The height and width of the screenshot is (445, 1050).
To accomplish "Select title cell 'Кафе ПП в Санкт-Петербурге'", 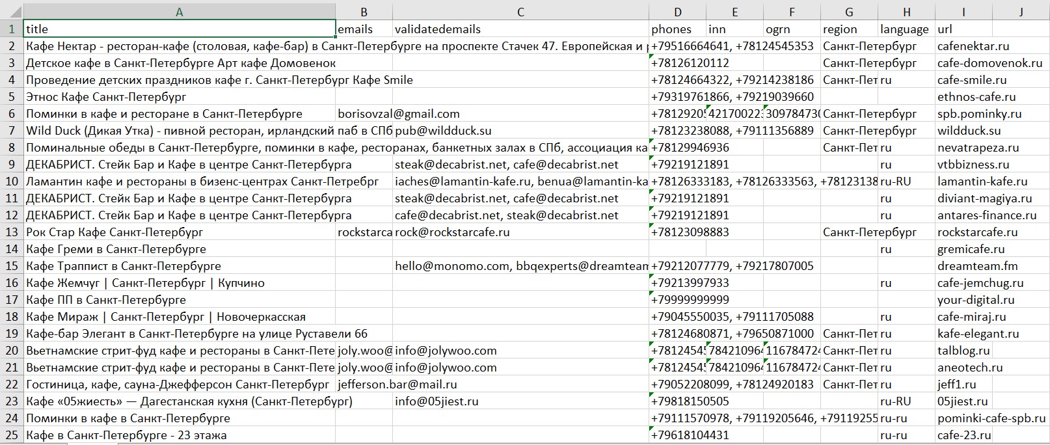I will click(180, 299).
